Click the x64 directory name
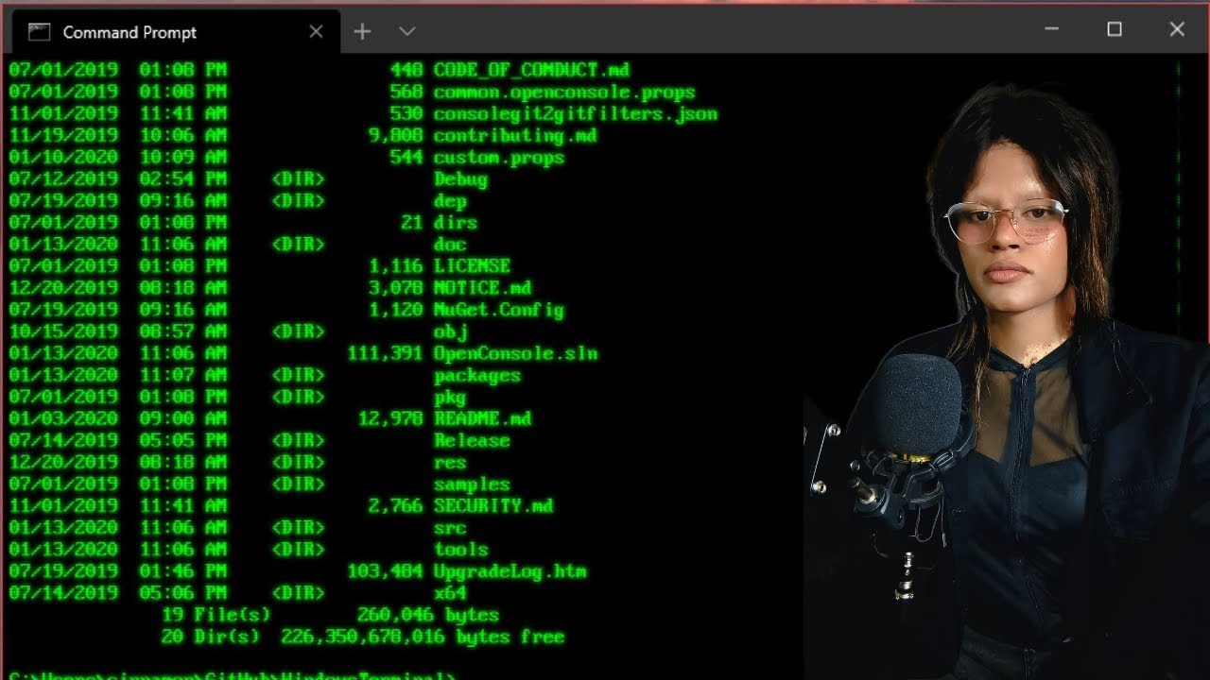This screenshot has height=680, width=1210. click(450, 593)
